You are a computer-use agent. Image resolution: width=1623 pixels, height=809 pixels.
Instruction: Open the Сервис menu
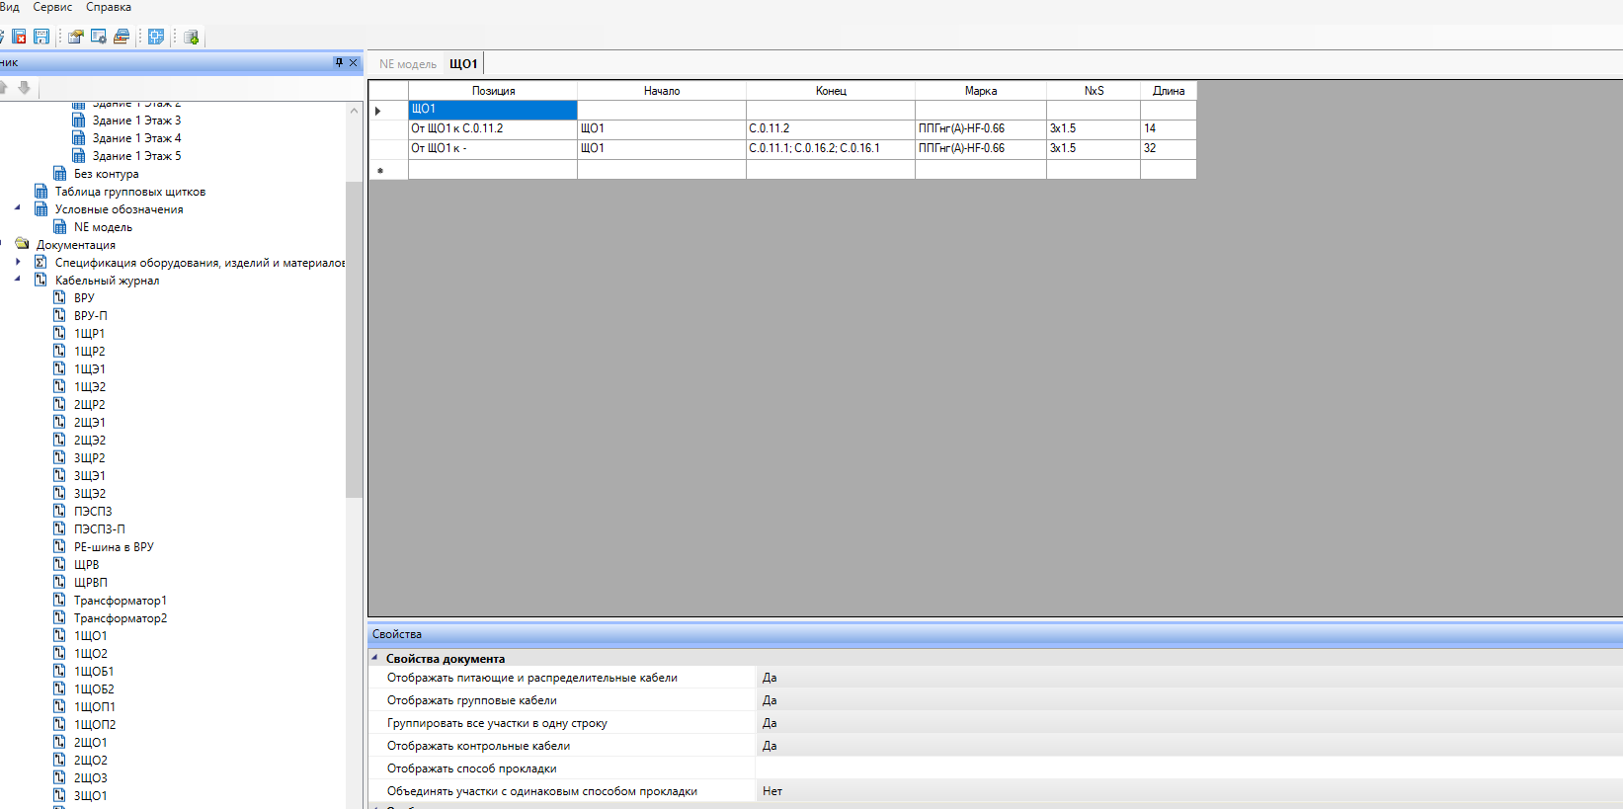coord(52,7)
